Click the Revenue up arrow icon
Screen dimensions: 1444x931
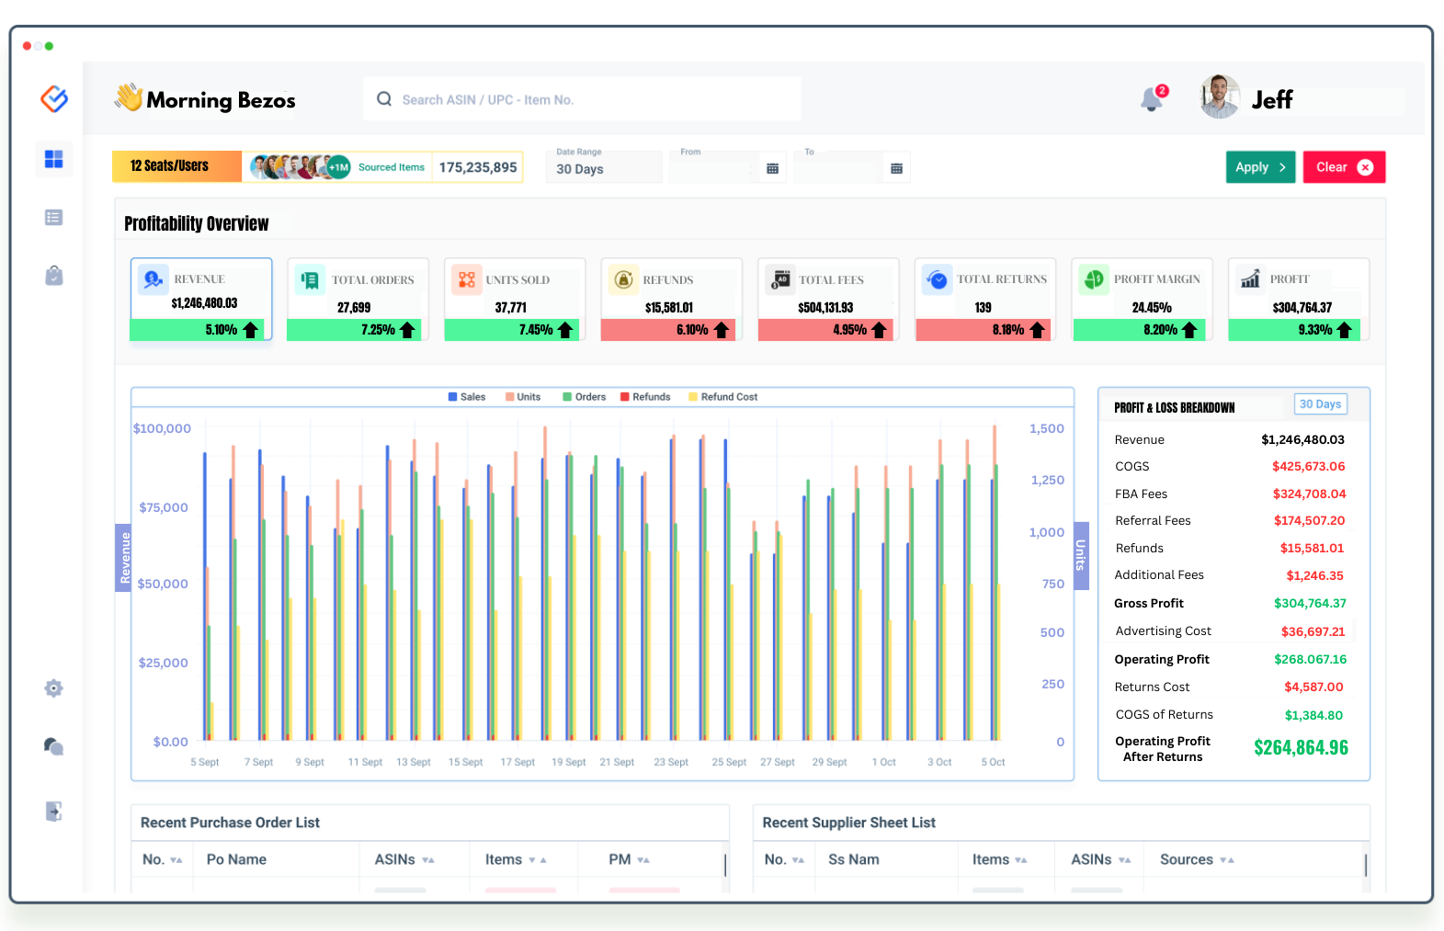(x=250, y=330)
